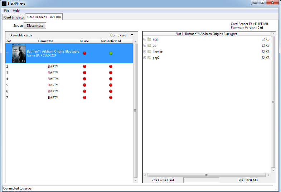The height and width of the screenshot is (192, 281).
Task: Click the Disconnect server button
Action: (35, 26)
